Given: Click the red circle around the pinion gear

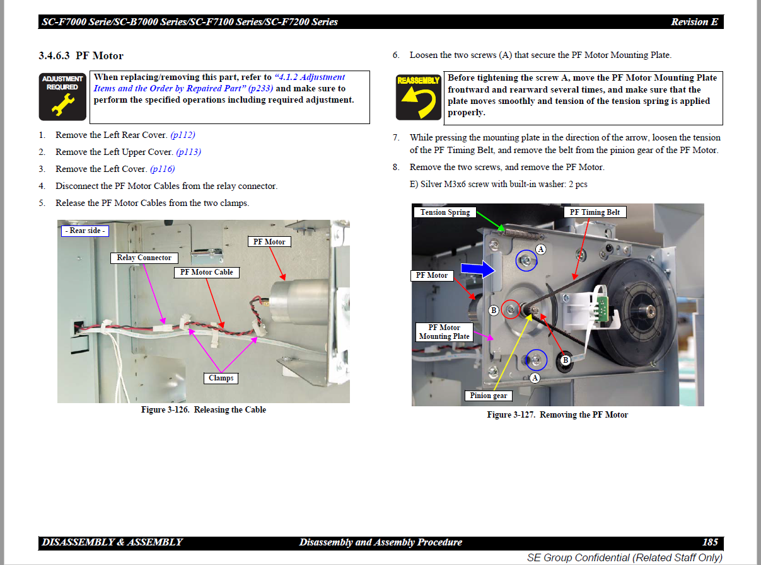Looking at the screenshot, I should 511,309.
